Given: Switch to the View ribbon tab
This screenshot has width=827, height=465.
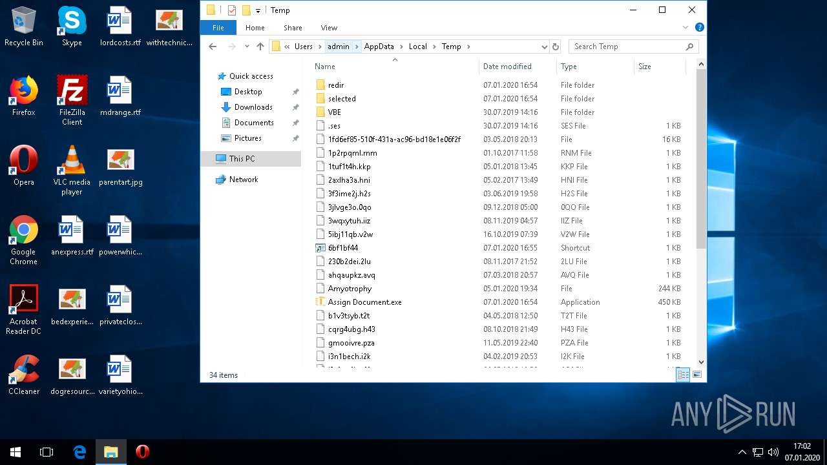Looking at the screenshot, I should [329, 28].
